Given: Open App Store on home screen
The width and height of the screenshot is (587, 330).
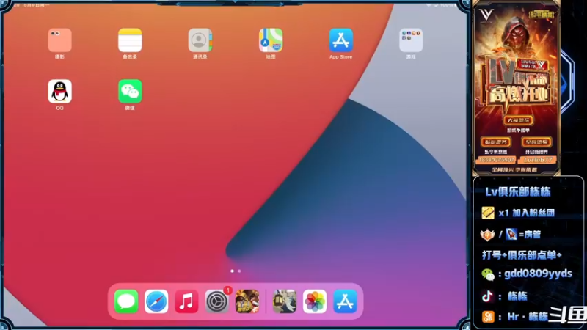Looking at the screenshot, I should (340, 40).
